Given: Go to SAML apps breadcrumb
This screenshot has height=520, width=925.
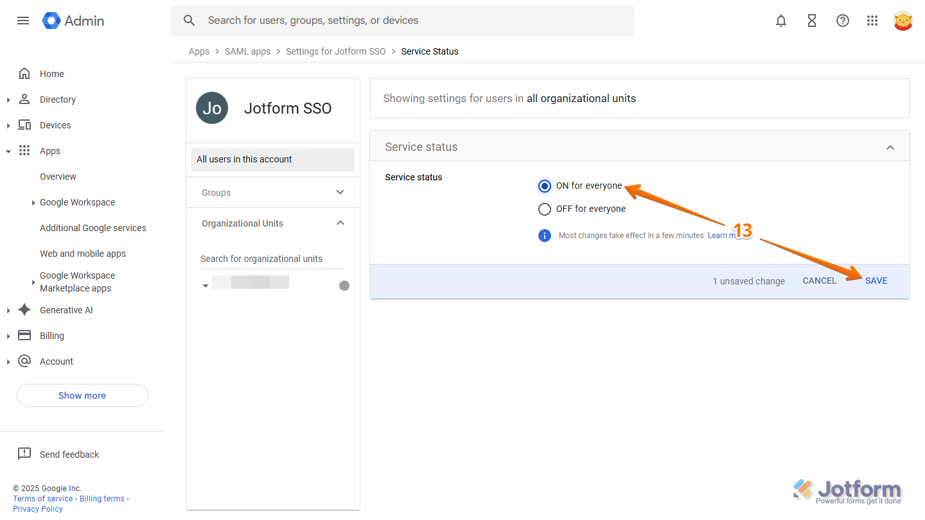Looking at the screenshot, I should 247,51.
